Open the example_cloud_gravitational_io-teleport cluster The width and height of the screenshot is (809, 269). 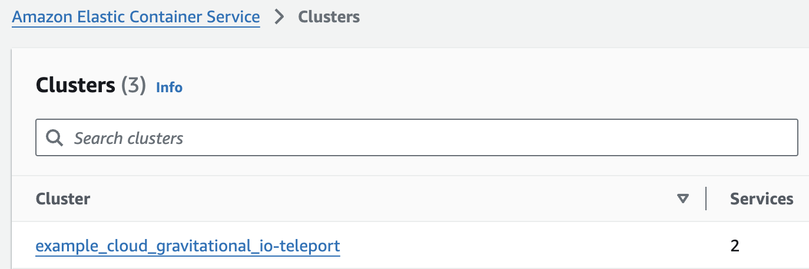188,246
